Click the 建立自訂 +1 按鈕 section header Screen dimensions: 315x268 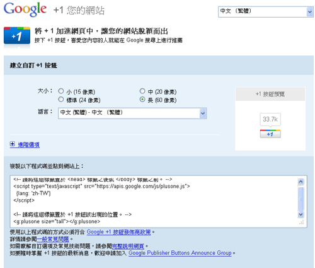[33, 66]
